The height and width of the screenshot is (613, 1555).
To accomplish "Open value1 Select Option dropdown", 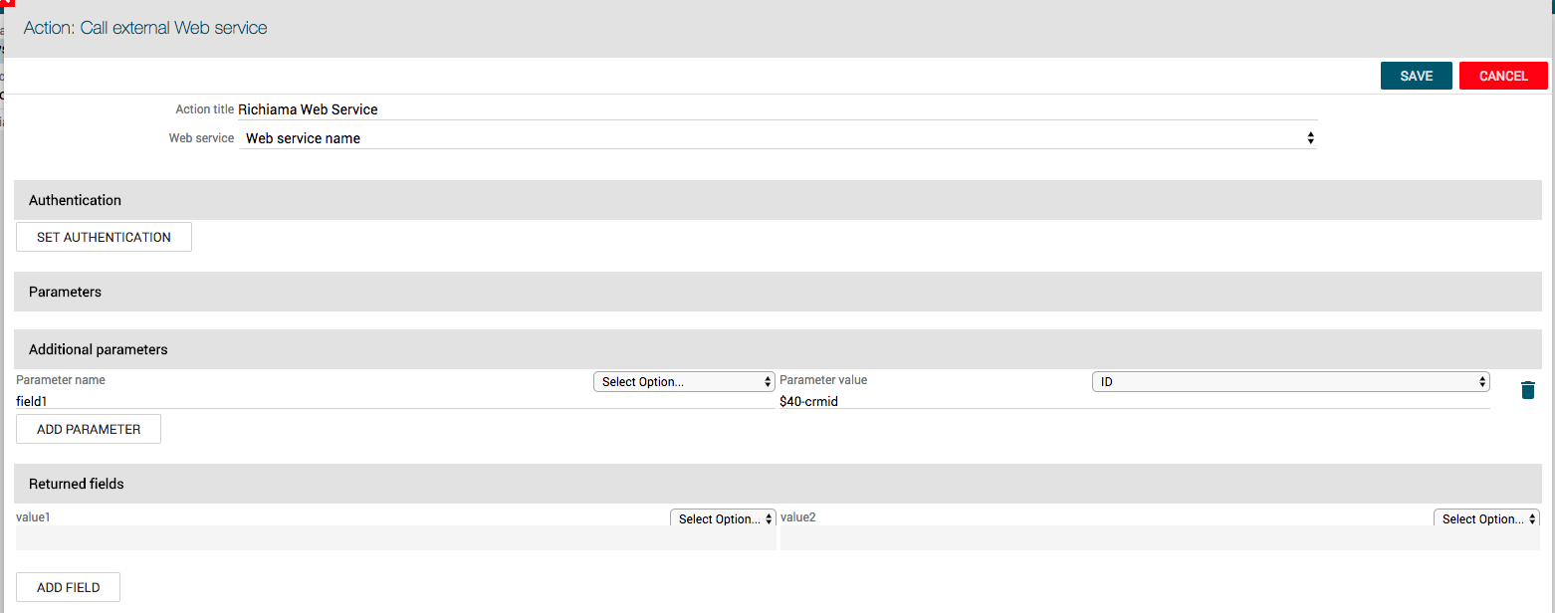I will (x=723, y=518).
